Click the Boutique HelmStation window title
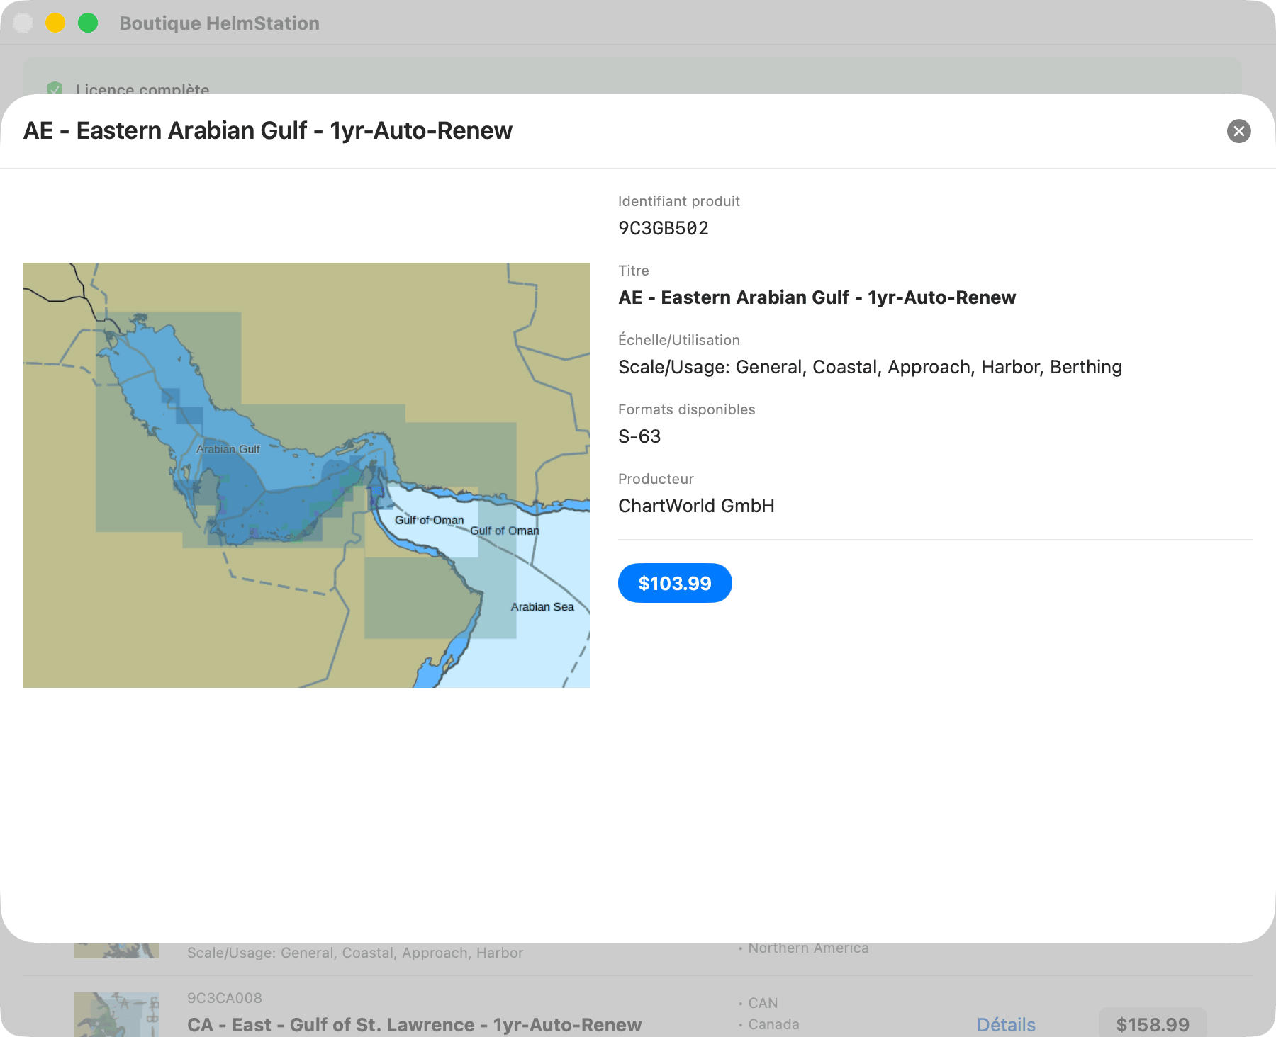 coord(219,23)
